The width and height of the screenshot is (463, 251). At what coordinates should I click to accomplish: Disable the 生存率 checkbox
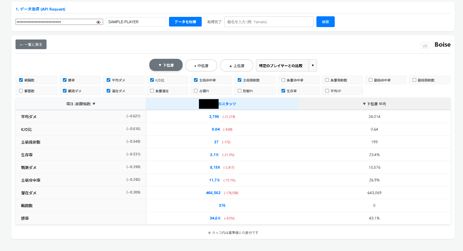[283, 91]
